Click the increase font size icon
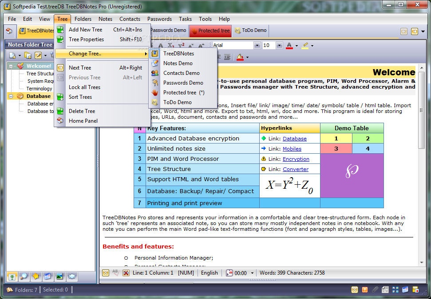The image size is (431, 299). tap(201, 46)
